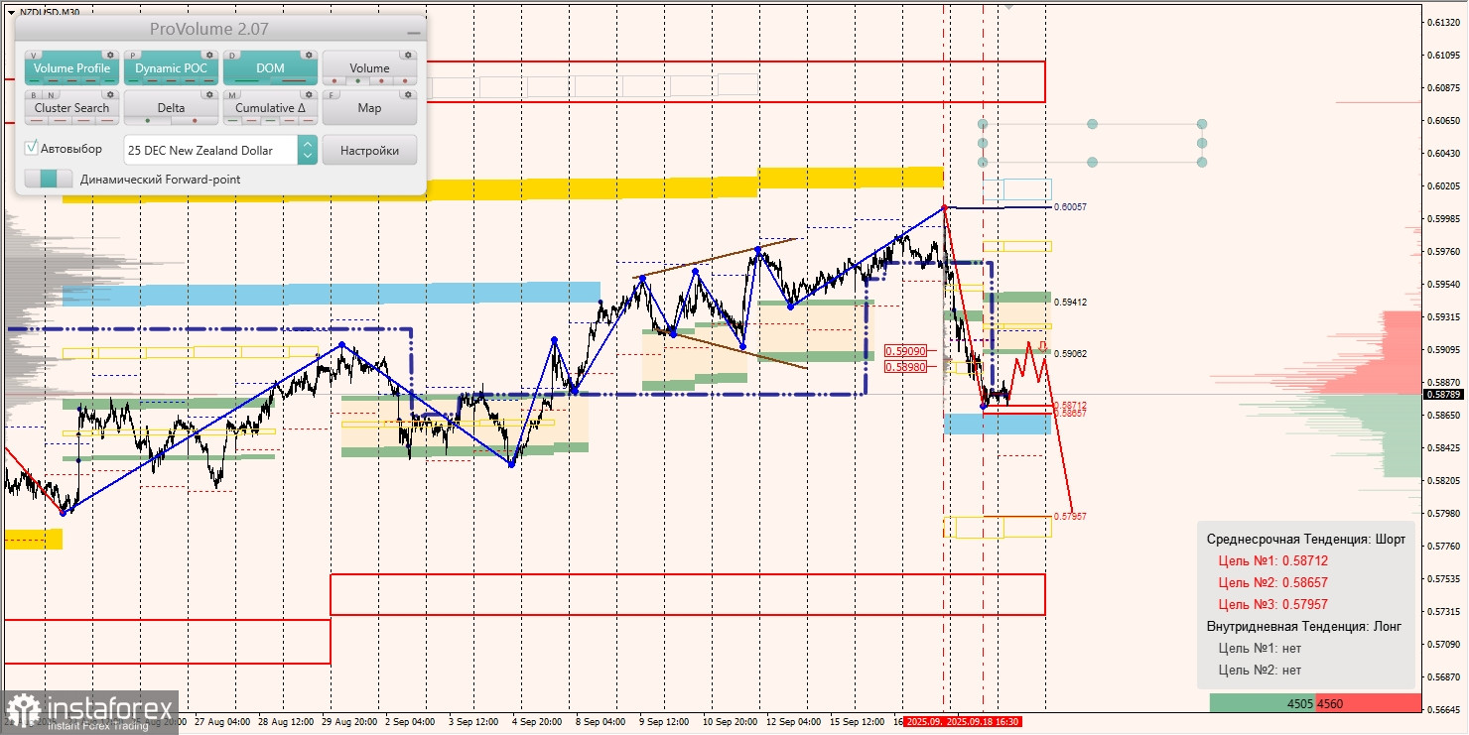Image resolution: width=1469 pixels, height=735 pixels.
Task: Click the 2025.09.18 16:30 date marker
Action: pyautogui.click(x=983, y=722)
